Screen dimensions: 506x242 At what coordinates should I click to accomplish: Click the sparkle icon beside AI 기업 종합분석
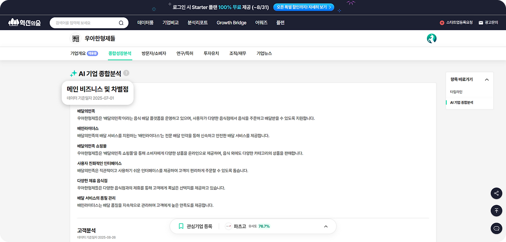[74, 74]
